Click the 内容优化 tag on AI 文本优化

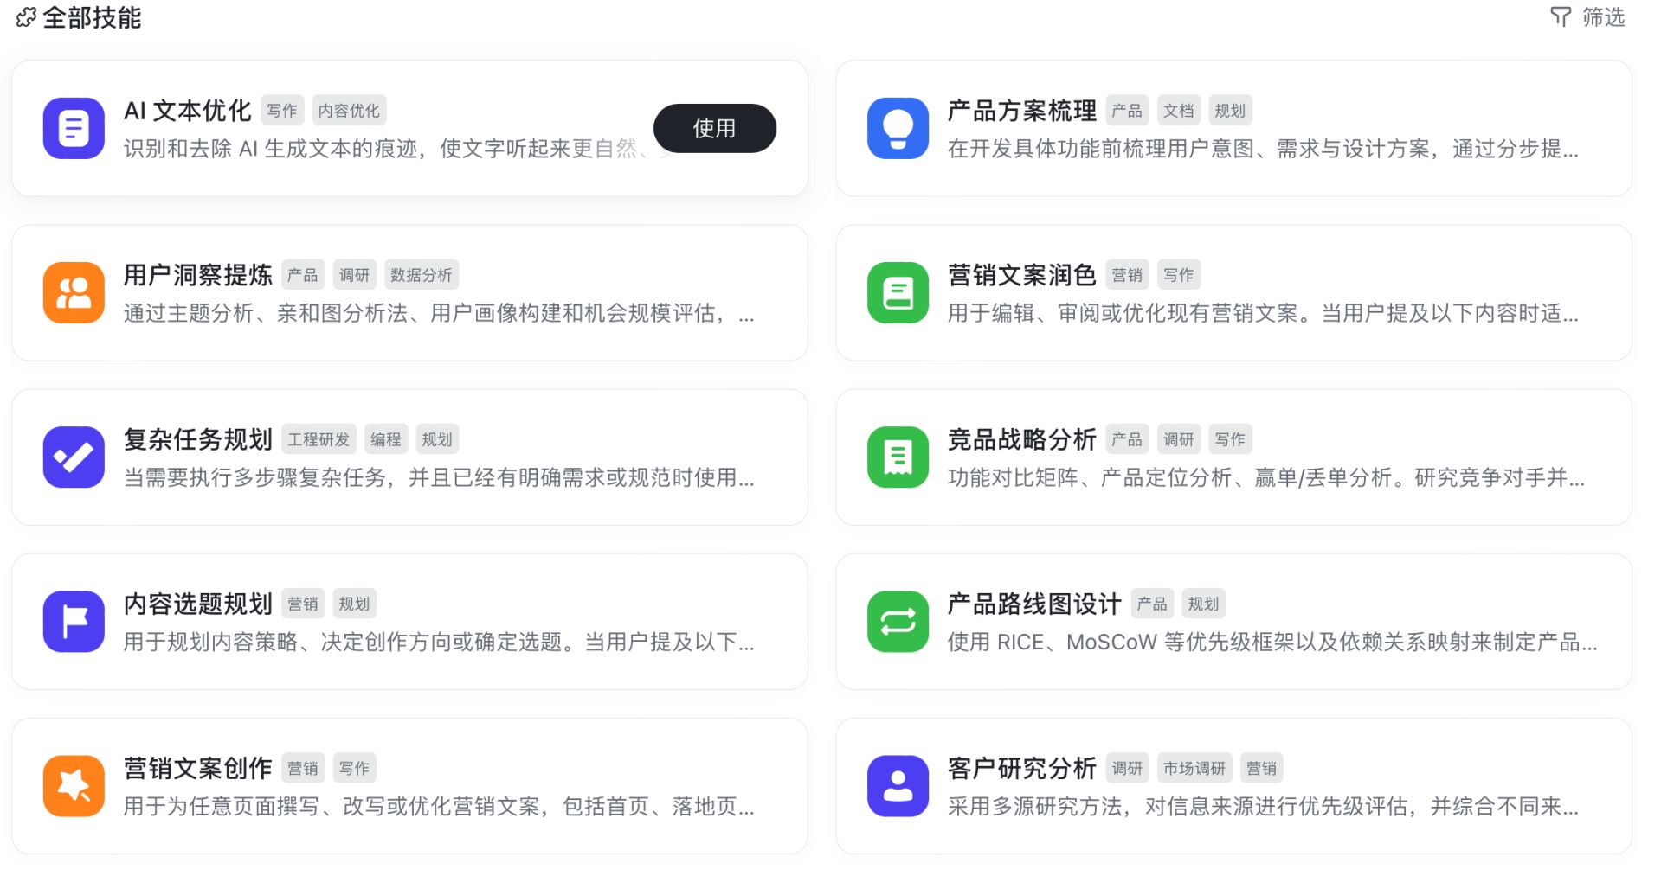pyautogui.click(x=349, y=111)
